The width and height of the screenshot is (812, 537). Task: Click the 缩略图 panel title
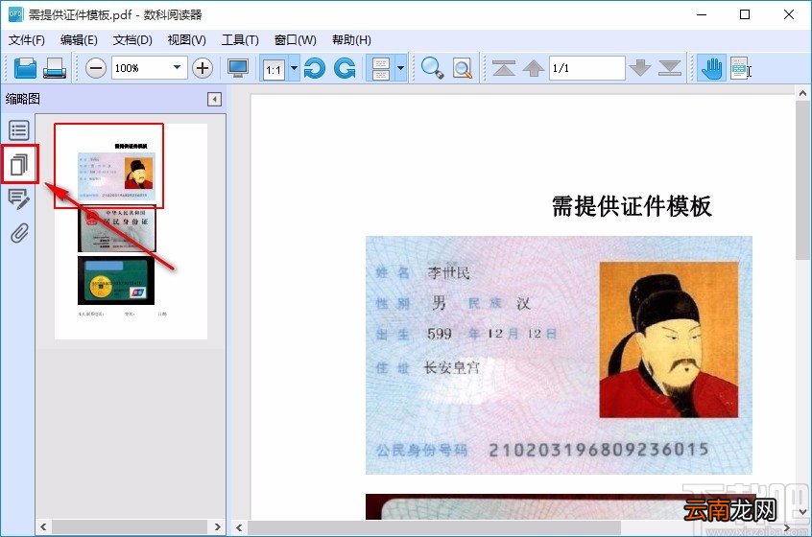pos(22,99)
